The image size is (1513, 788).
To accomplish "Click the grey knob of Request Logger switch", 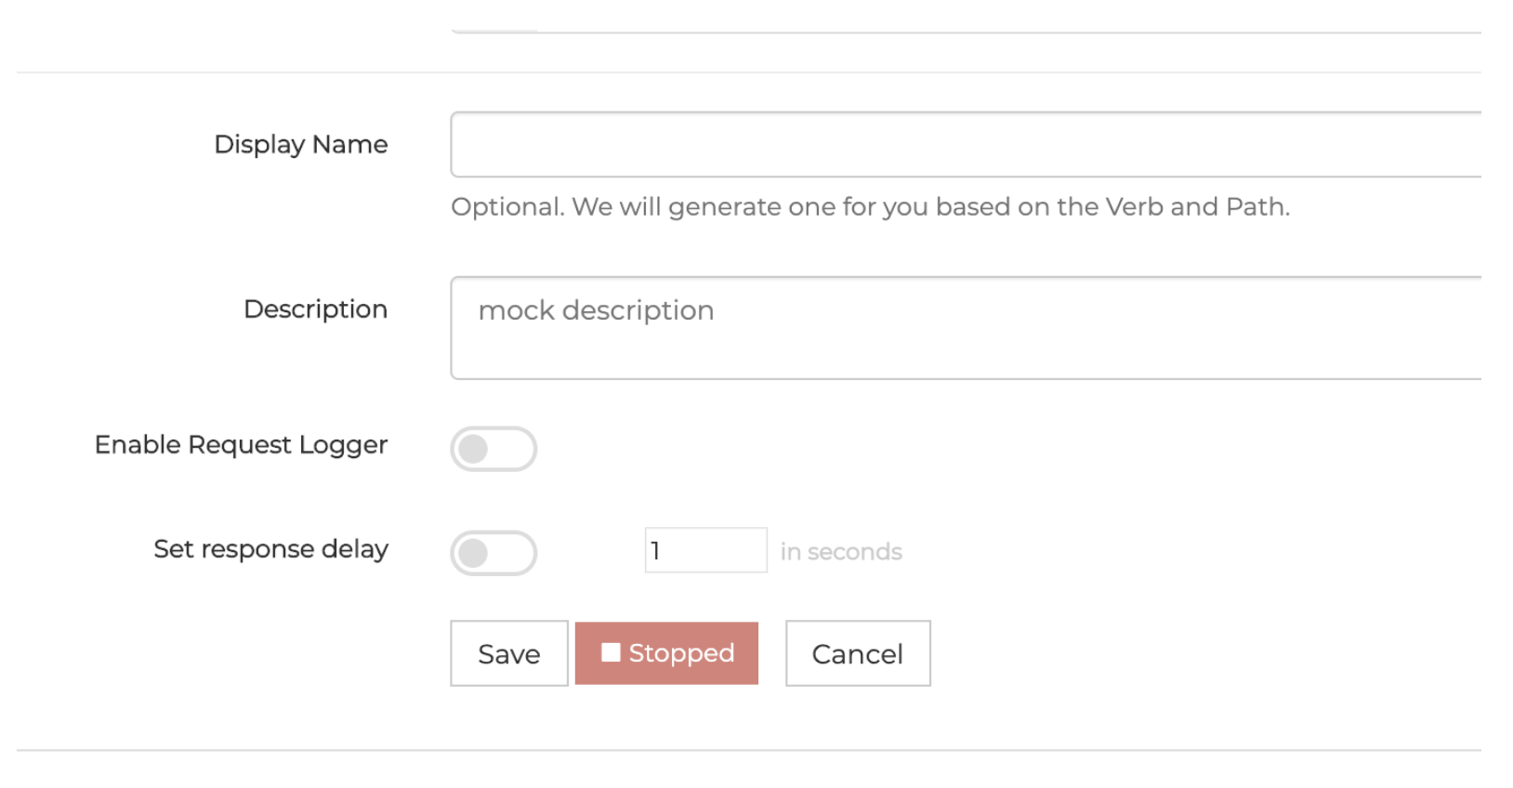I will point(473,449).
